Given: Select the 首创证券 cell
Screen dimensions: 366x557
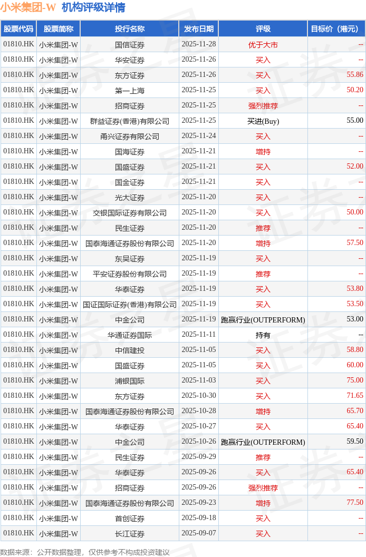Looking at the screenshot, I should coord(130,519).
